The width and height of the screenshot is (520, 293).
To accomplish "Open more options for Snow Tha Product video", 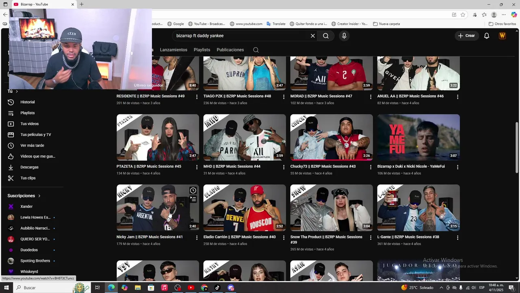I will point(370,238).
